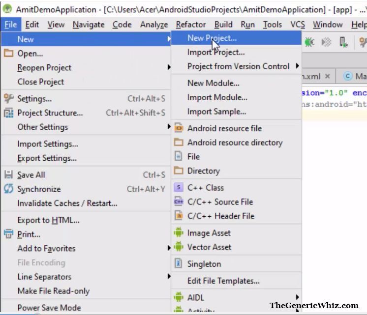Choose Import Module... entry
This screenshot has height=315, width=367.
[236, 97]
